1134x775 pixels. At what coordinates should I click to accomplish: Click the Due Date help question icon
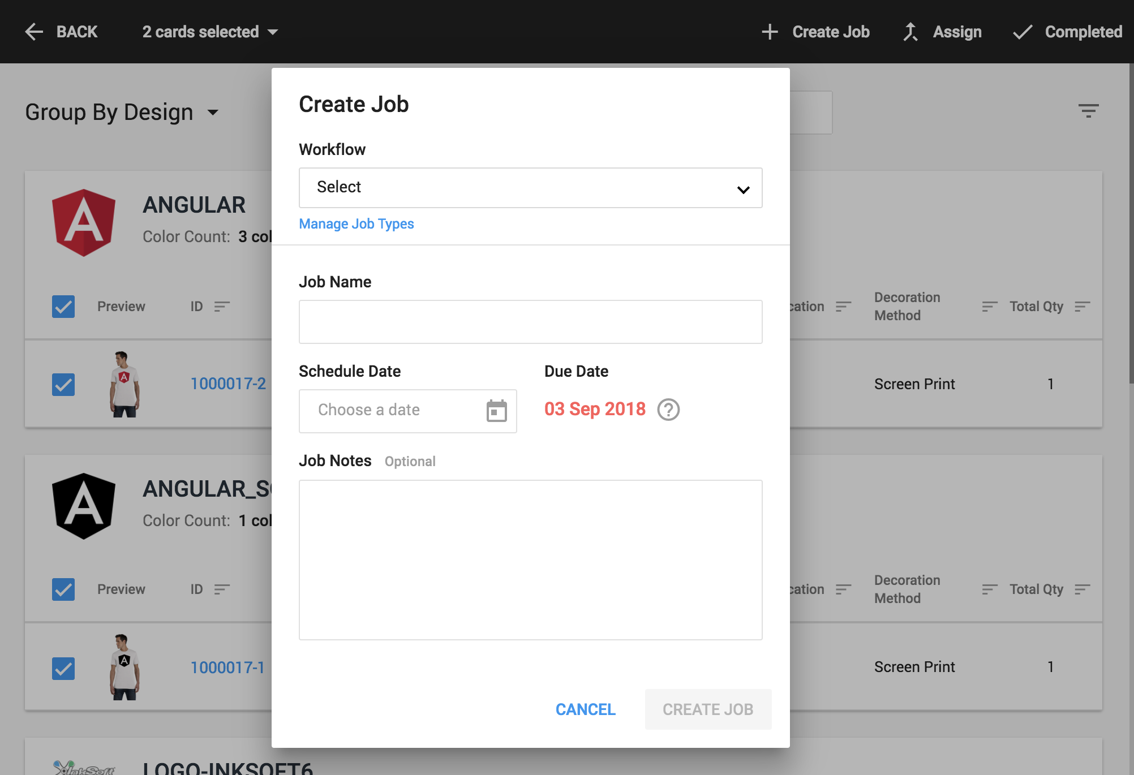[668, 410]
